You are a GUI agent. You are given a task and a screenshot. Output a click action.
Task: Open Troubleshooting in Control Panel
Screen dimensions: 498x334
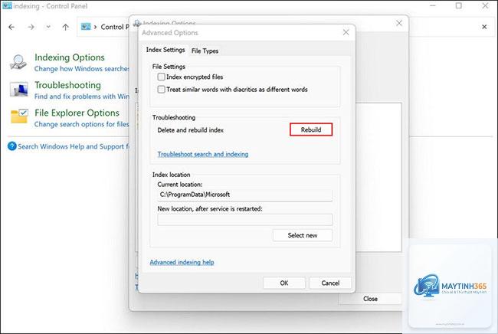coord(67,85)
